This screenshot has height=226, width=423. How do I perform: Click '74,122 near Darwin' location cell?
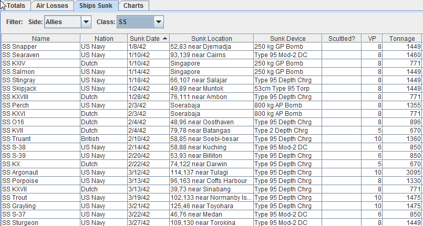[x=212, y=164]
